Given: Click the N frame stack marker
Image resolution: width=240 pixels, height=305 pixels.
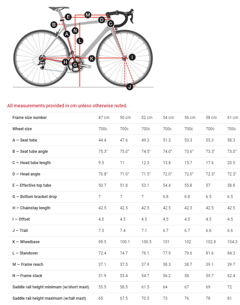Looking at the screenshot, I should point(75,31).
